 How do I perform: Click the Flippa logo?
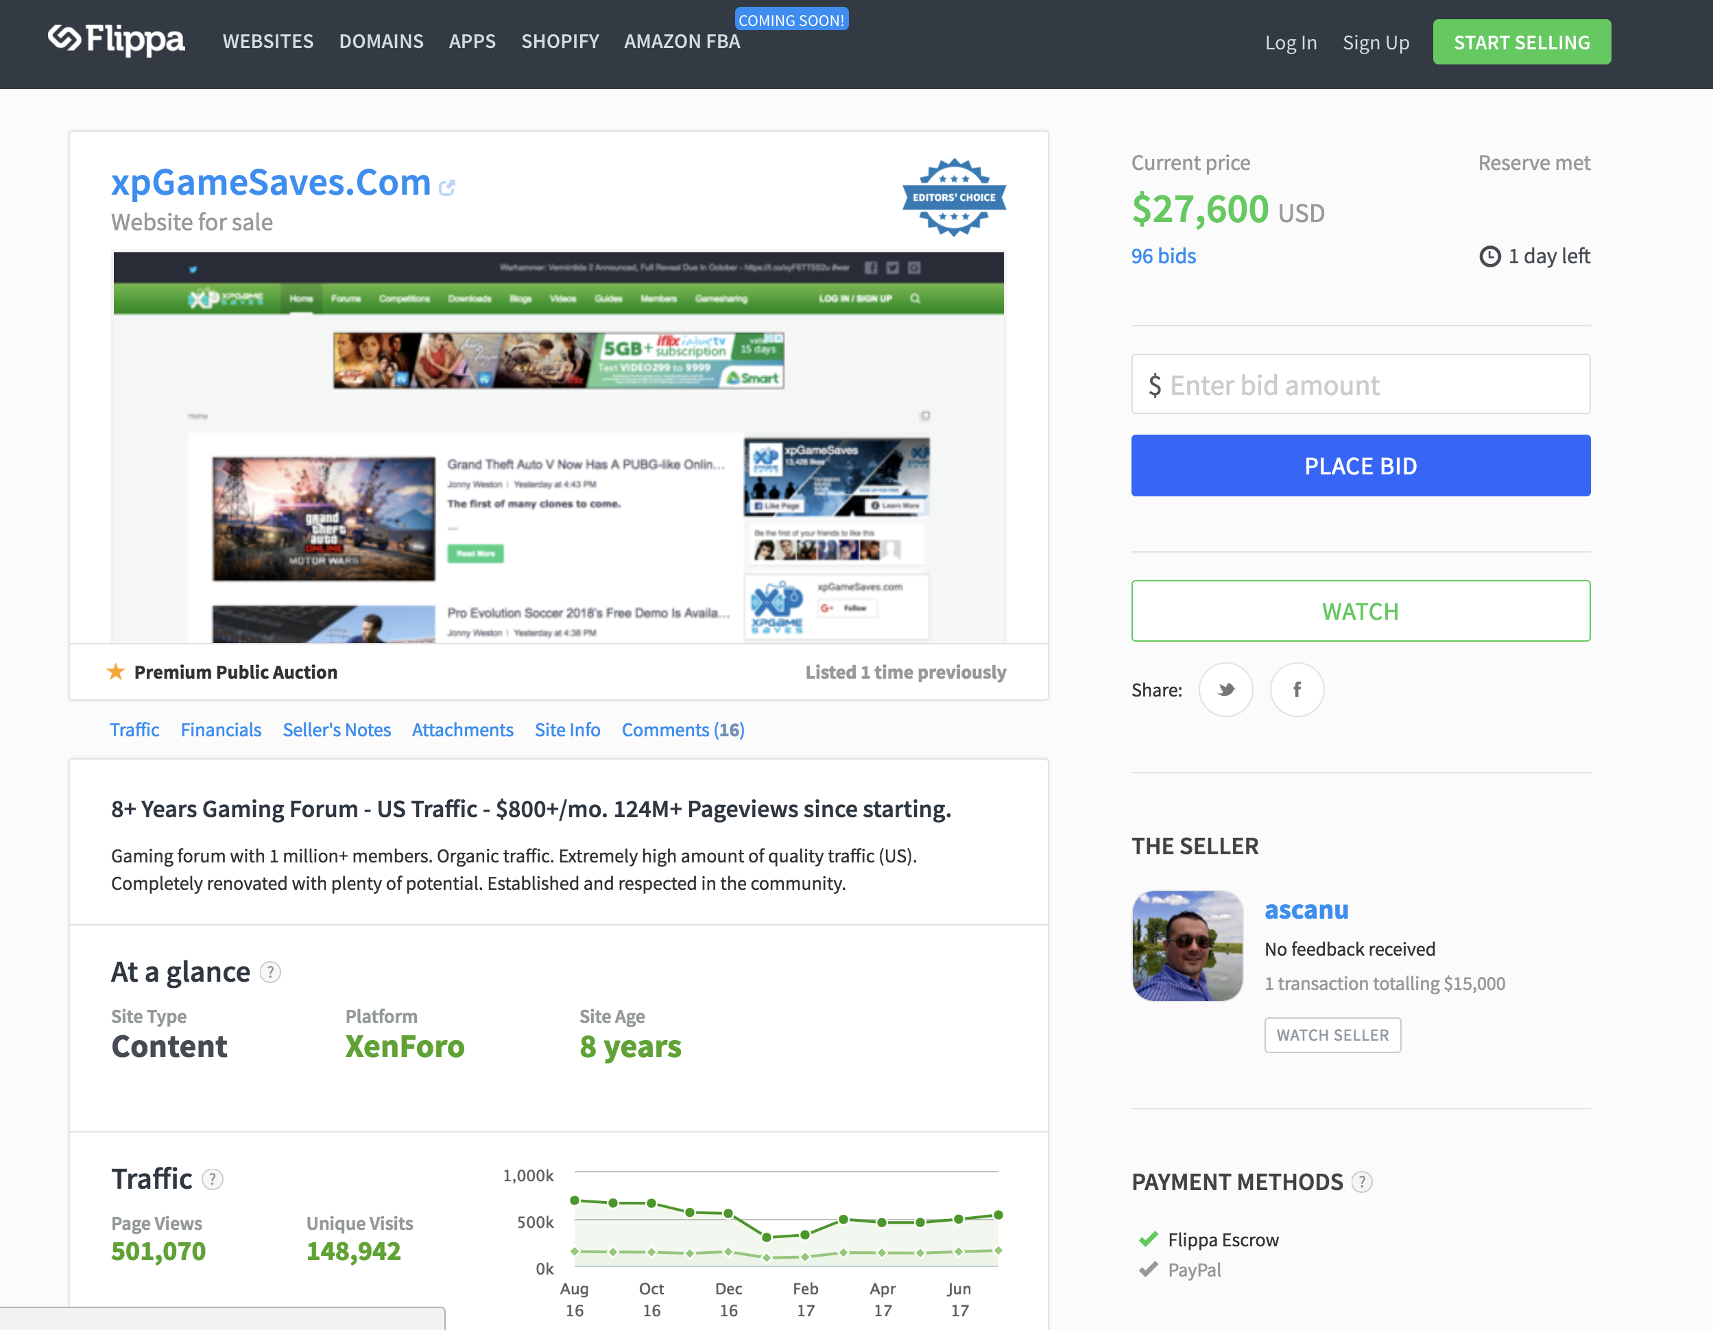pos(116,39)
